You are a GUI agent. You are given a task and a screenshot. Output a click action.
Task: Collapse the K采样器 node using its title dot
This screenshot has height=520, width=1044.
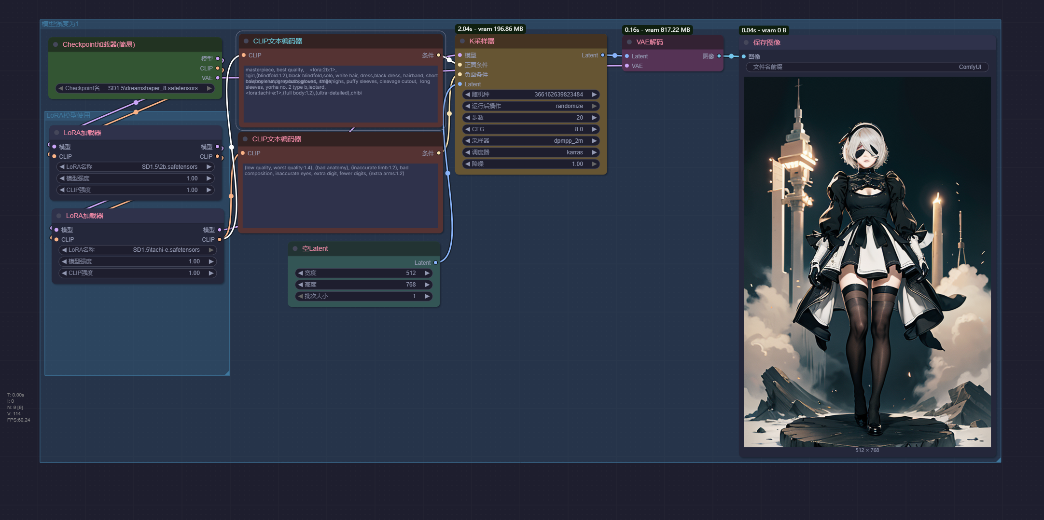462,41
